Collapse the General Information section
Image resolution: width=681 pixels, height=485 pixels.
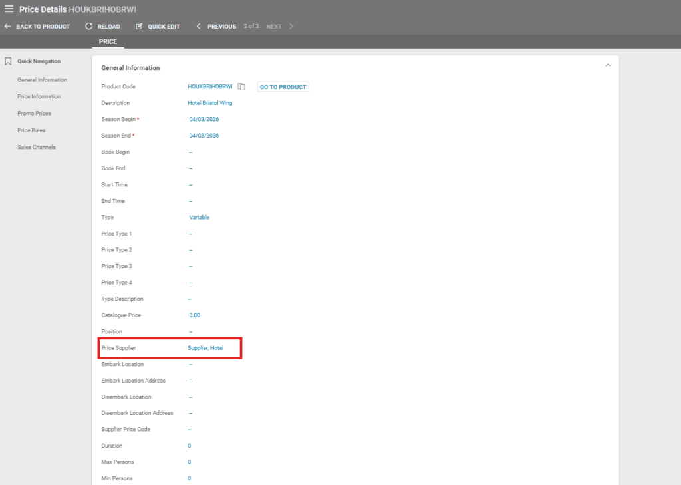tap(607, 65)
